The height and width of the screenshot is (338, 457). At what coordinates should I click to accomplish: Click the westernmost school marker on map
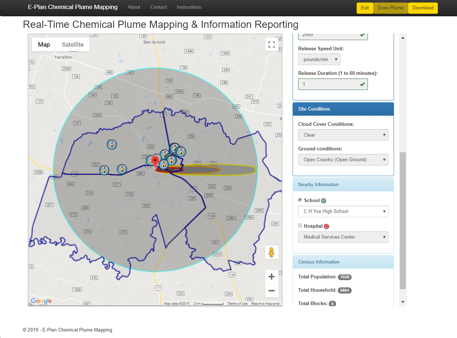click(x=104, y=170)
